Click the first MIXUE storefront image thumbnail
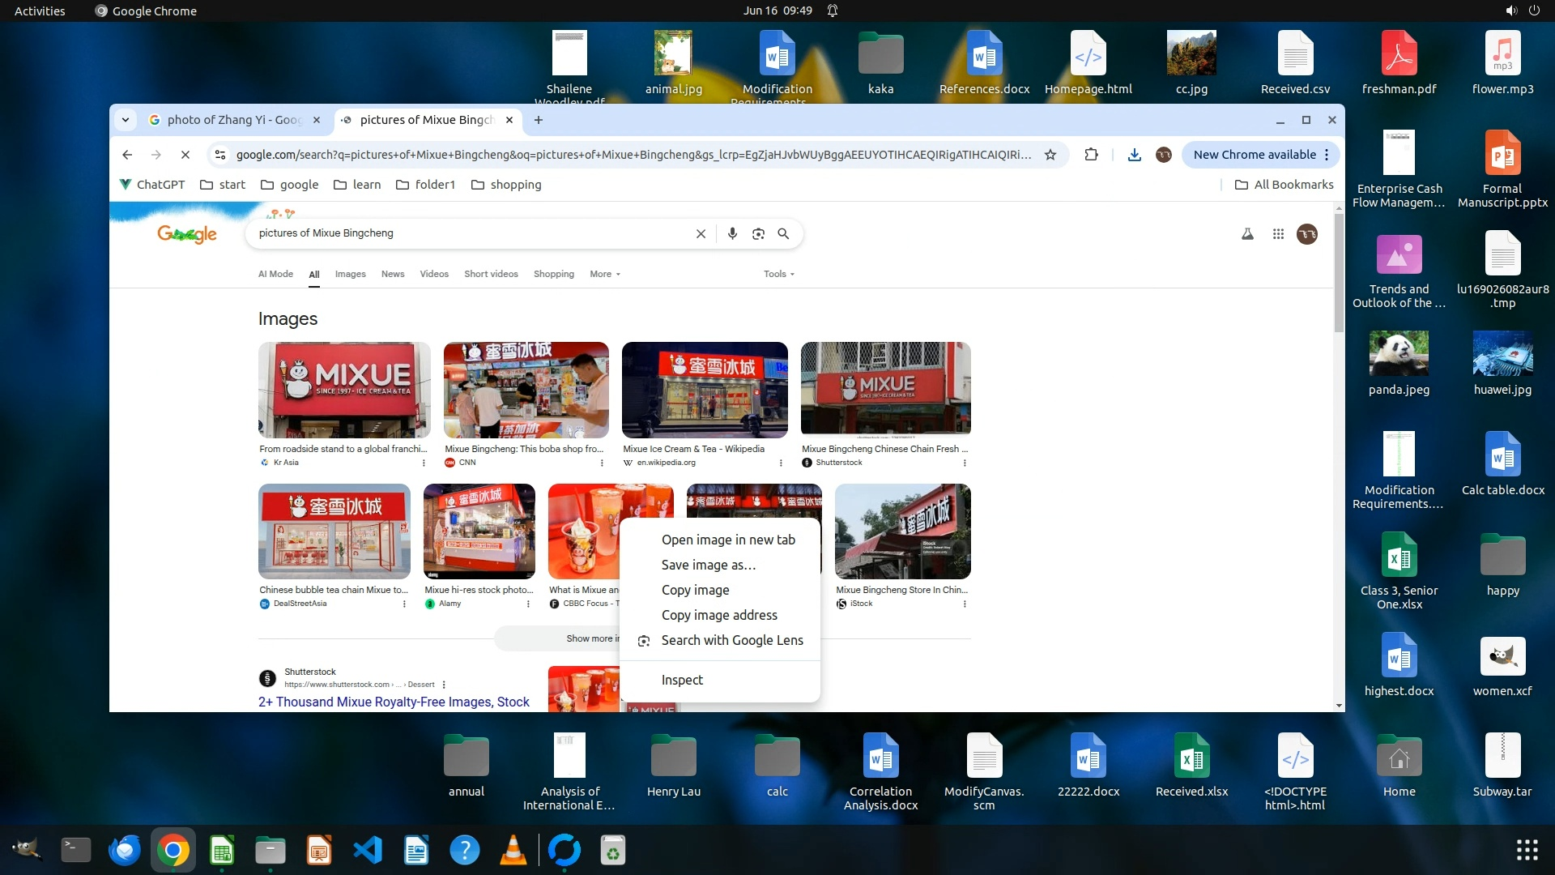The width and height of the screenshot is (1555, 875). pos(344,390)
